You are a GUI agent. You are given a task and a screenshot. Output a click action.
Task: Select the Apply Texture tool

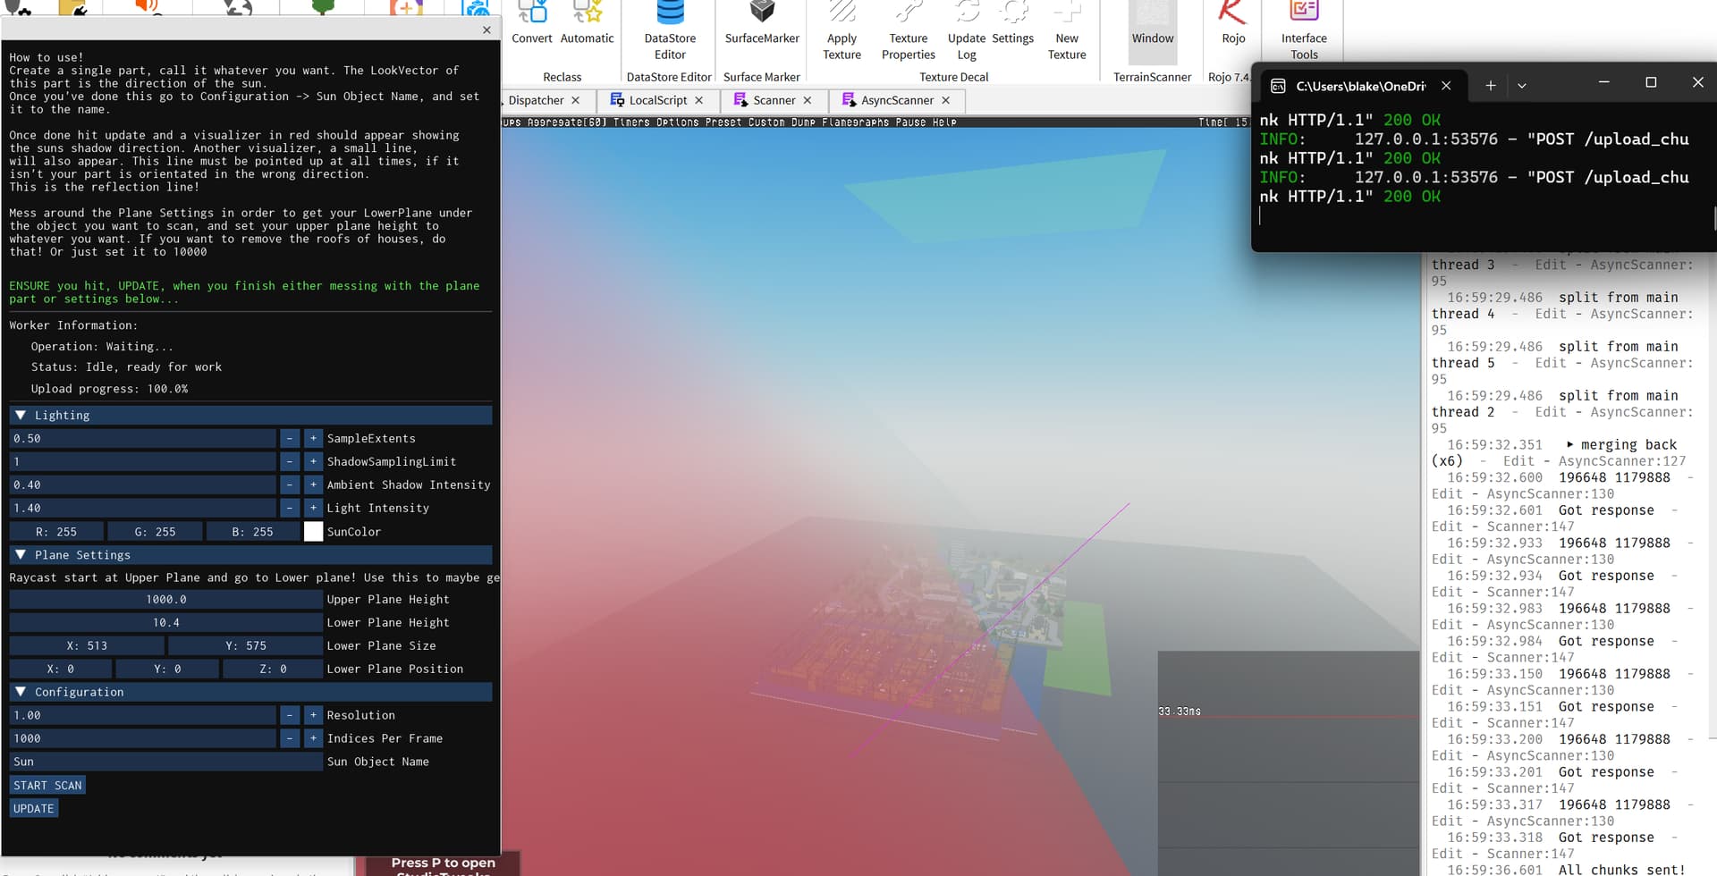point(842,30)
